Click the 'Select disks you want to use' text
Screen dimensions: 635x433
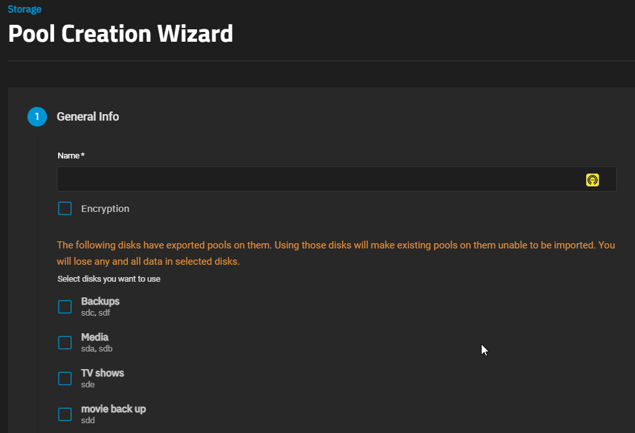click(x=109, y=279)
